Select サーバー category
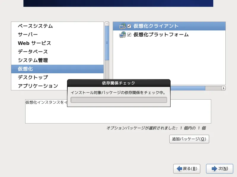The width and height of the screenshot is (237, 177). (x=58, y=35)
